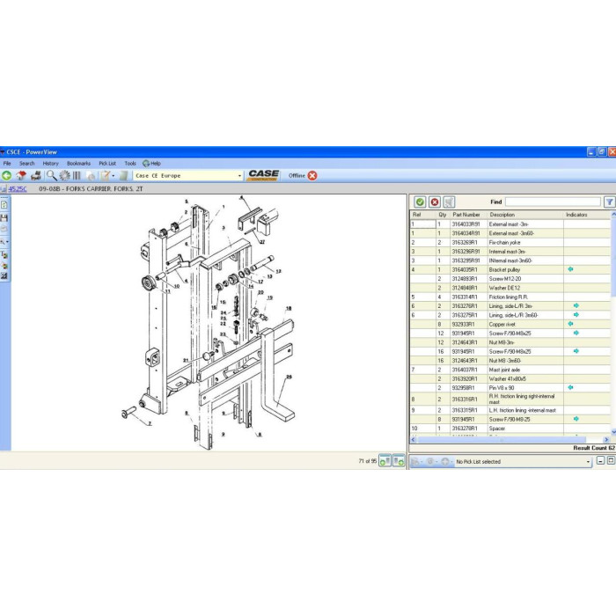The image size is (616, 616).
Task: Click callout number 26 on the fork diagram
Action: (290, 377)
